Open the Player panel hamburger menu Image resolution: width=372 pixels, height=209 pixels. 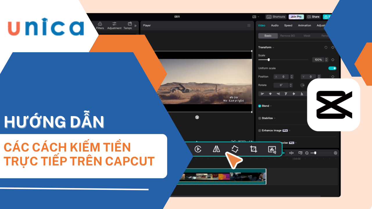click(249, 26)
